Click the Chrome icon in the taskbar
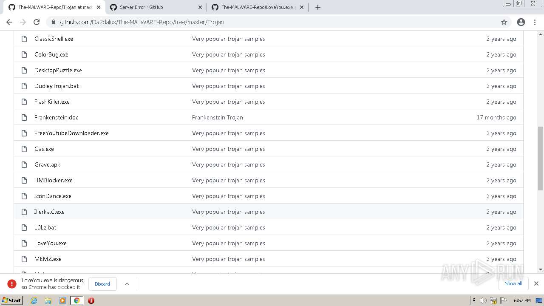This screenshot has height=306, width=544. [77, 300]
